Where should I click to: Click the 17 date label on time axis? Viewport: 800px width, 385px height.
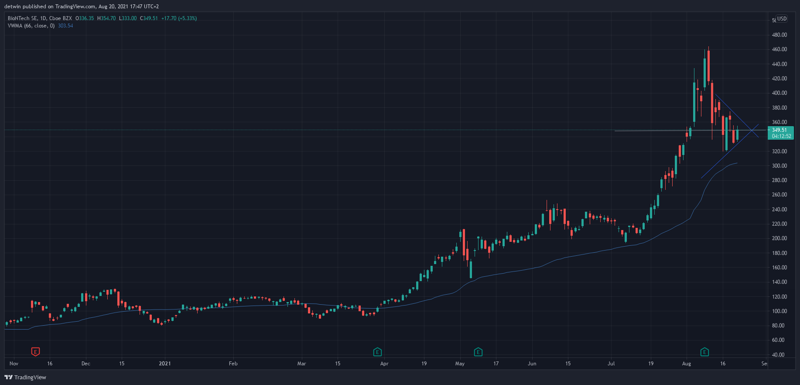coord(496,364)
